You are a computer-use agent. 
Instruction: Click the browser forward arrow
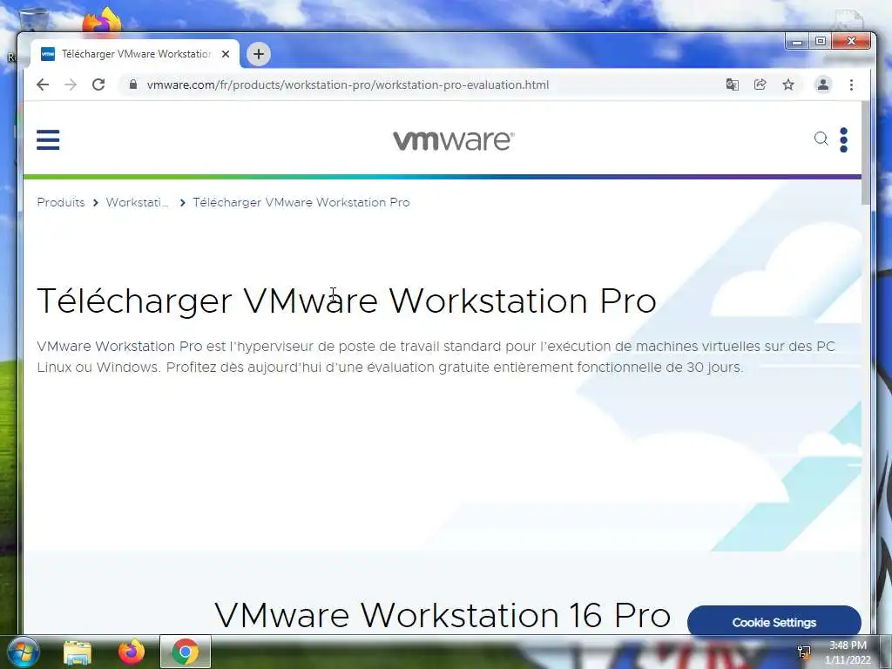pyautogui.click(x=71, y=84)
